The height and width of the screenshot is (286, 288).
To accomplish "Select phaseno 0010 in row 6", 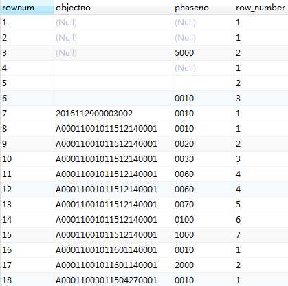I will point(203,99).
